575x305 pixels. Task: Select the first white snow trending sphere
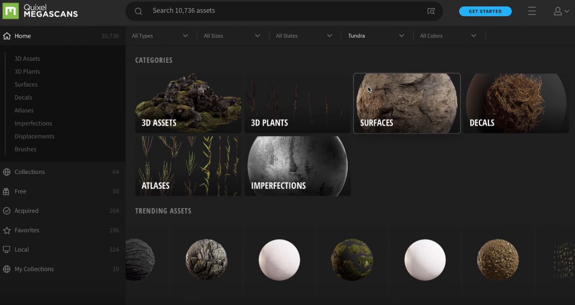click(x=279, y=260)
